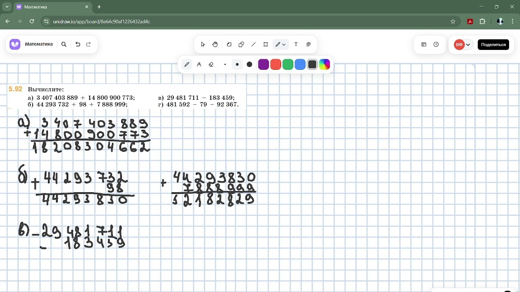Select the shapes tool
Image resolution: width=520 pixels, height=292 pixels.
[241, 45]
